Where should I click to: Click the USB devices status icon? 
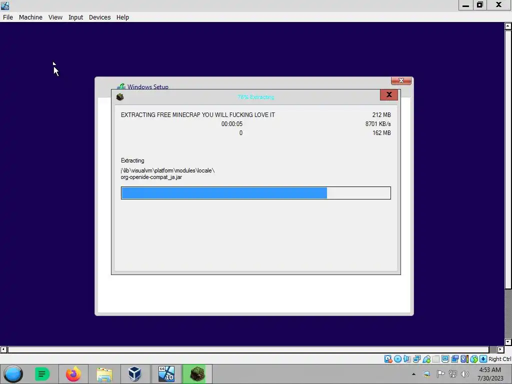pos(426,359)
